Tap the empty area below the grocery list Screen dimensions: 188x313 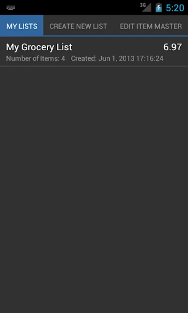(x=94, y=190)
